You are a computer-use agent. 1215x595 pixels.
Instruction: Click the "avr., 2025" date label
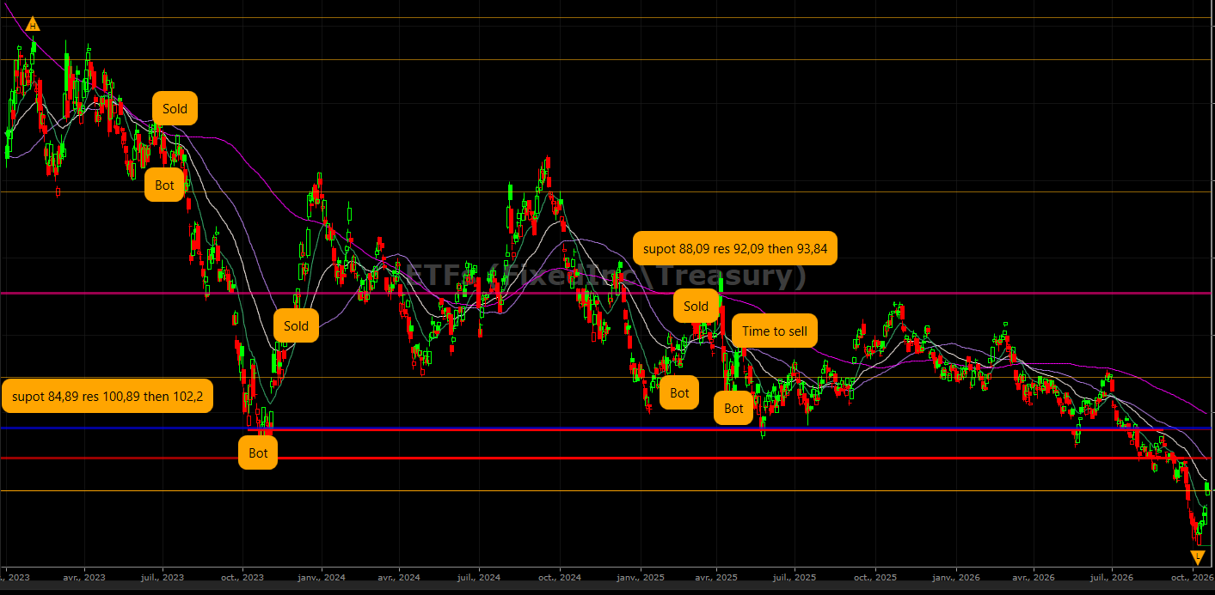click(715, 578)
